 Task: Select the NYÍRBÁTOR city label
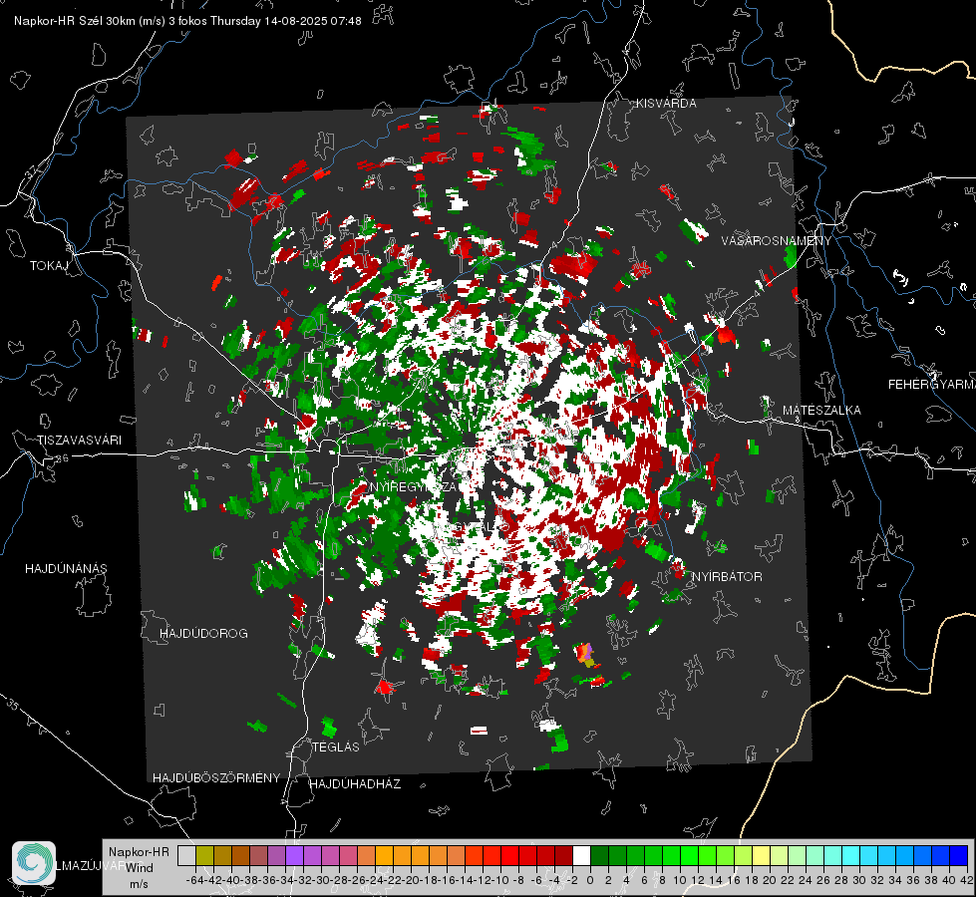point(727,577)
